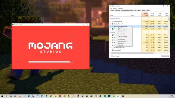
Task: Open VLC cone icon on taskbar
Action: [20, 96]
